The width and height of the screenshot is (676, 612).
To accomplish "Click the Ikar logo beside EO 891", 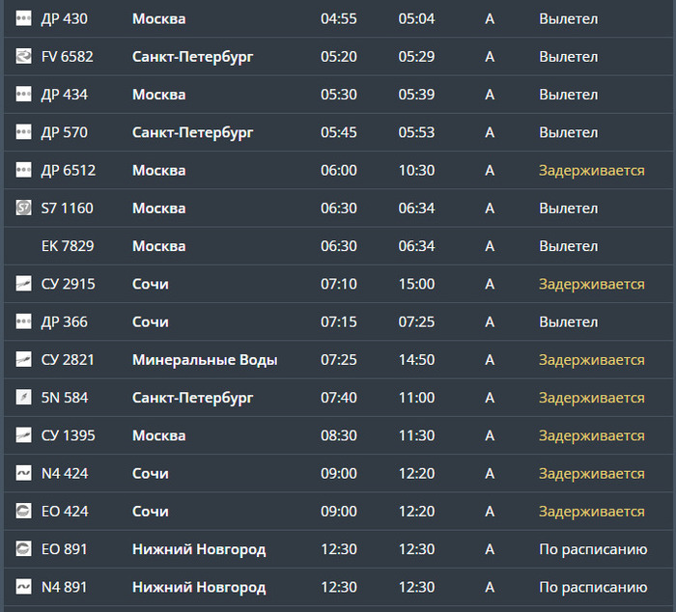I will (24, 549).
